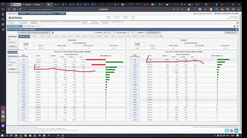Reload the QuikStrike page in browser
The width and height of the screenshot is (247, 138).
[20, 9]
